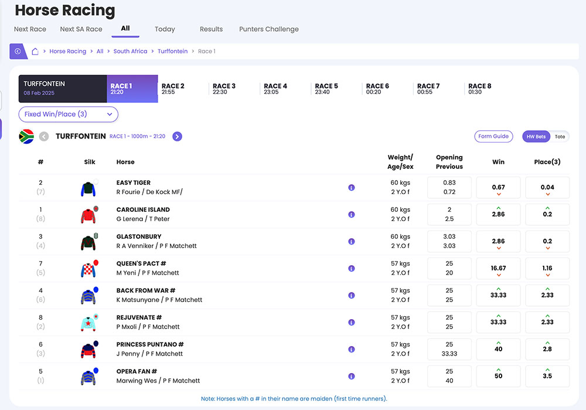Select Race 8 at 01:30
This screenshot has width=586, height=410.
pyautogui.click(x=480, y=89)
